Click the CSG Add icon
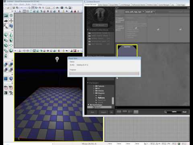The height and width of the screenshot is (145, 193). click(x=6, y=65)
